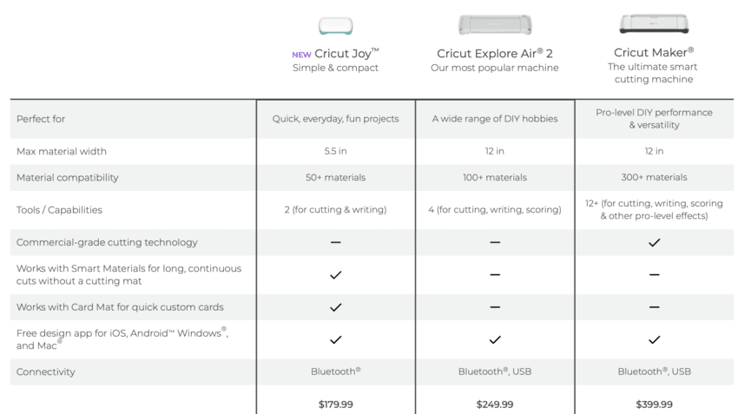Click the purple NEW badge

click(301, 55)
